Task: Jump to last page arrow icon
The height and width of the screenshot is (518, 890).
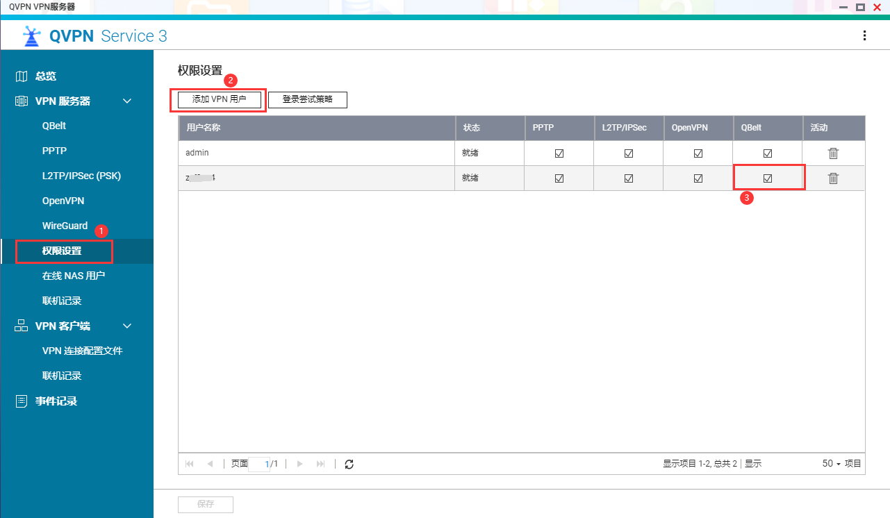Action: pos(320,464)
